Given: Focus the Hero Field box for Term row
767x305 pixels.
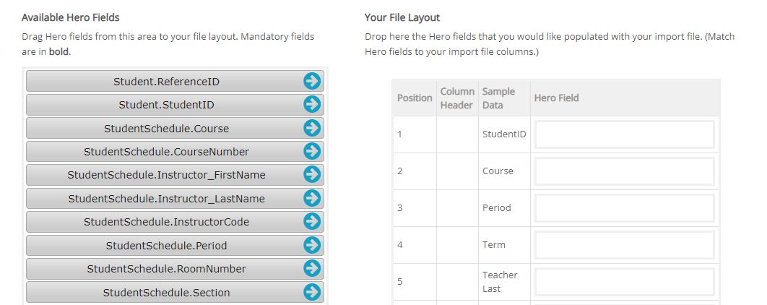Looking at the screenshot, I should click(625, 245).
